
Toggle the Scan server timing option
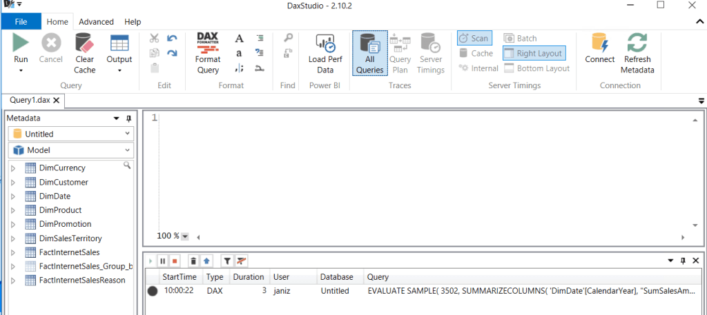[x=474, y=39]
